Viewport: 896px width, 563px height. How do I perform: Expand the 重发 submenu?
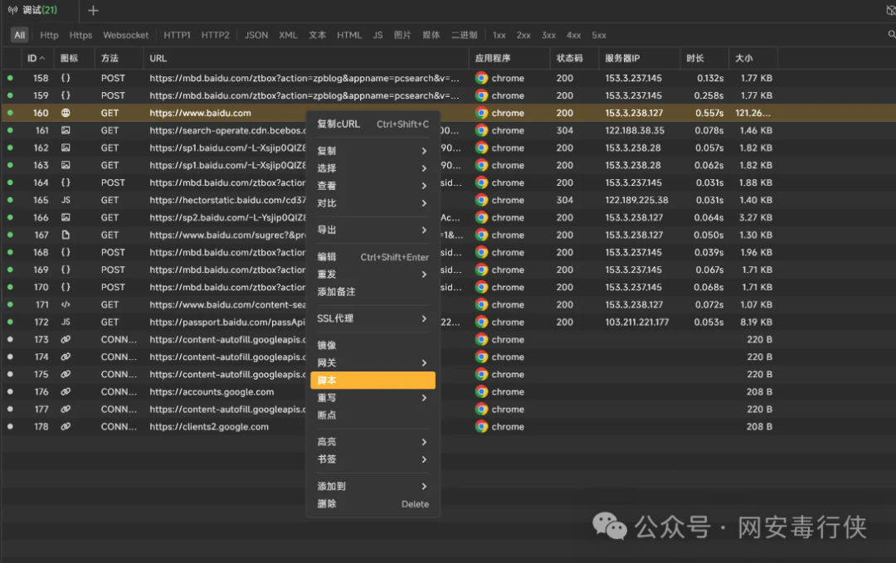click(x=373, y=274)
